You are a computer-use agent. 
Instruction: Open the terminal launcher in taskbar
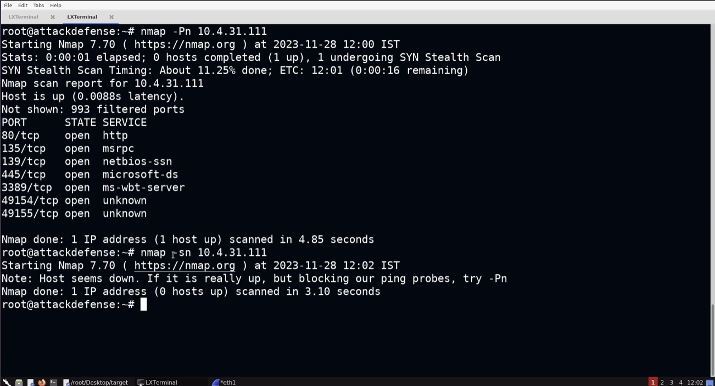[53, 382]
